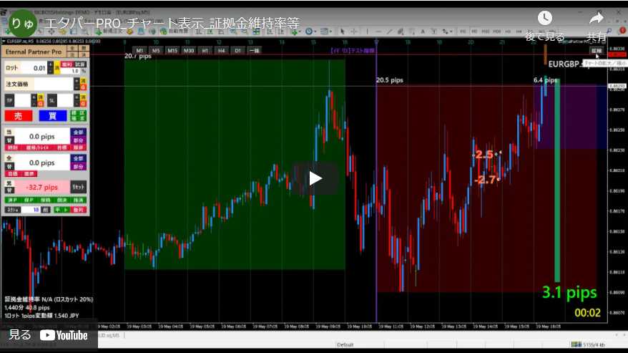Click the yellow 00:02 countdown timer
Screen dimensions: 628x353
tap(587, 313)
